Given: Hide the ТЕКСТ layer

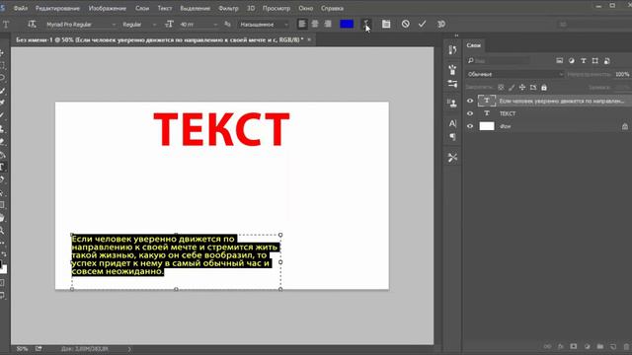Looking at the screenshot, I should coord(470,113).
